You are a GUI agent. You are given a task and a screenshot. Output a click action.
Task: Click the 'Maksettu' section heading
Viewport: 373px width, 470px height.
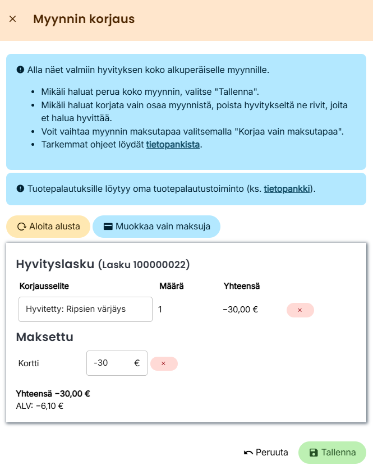(x=45, y=337)
